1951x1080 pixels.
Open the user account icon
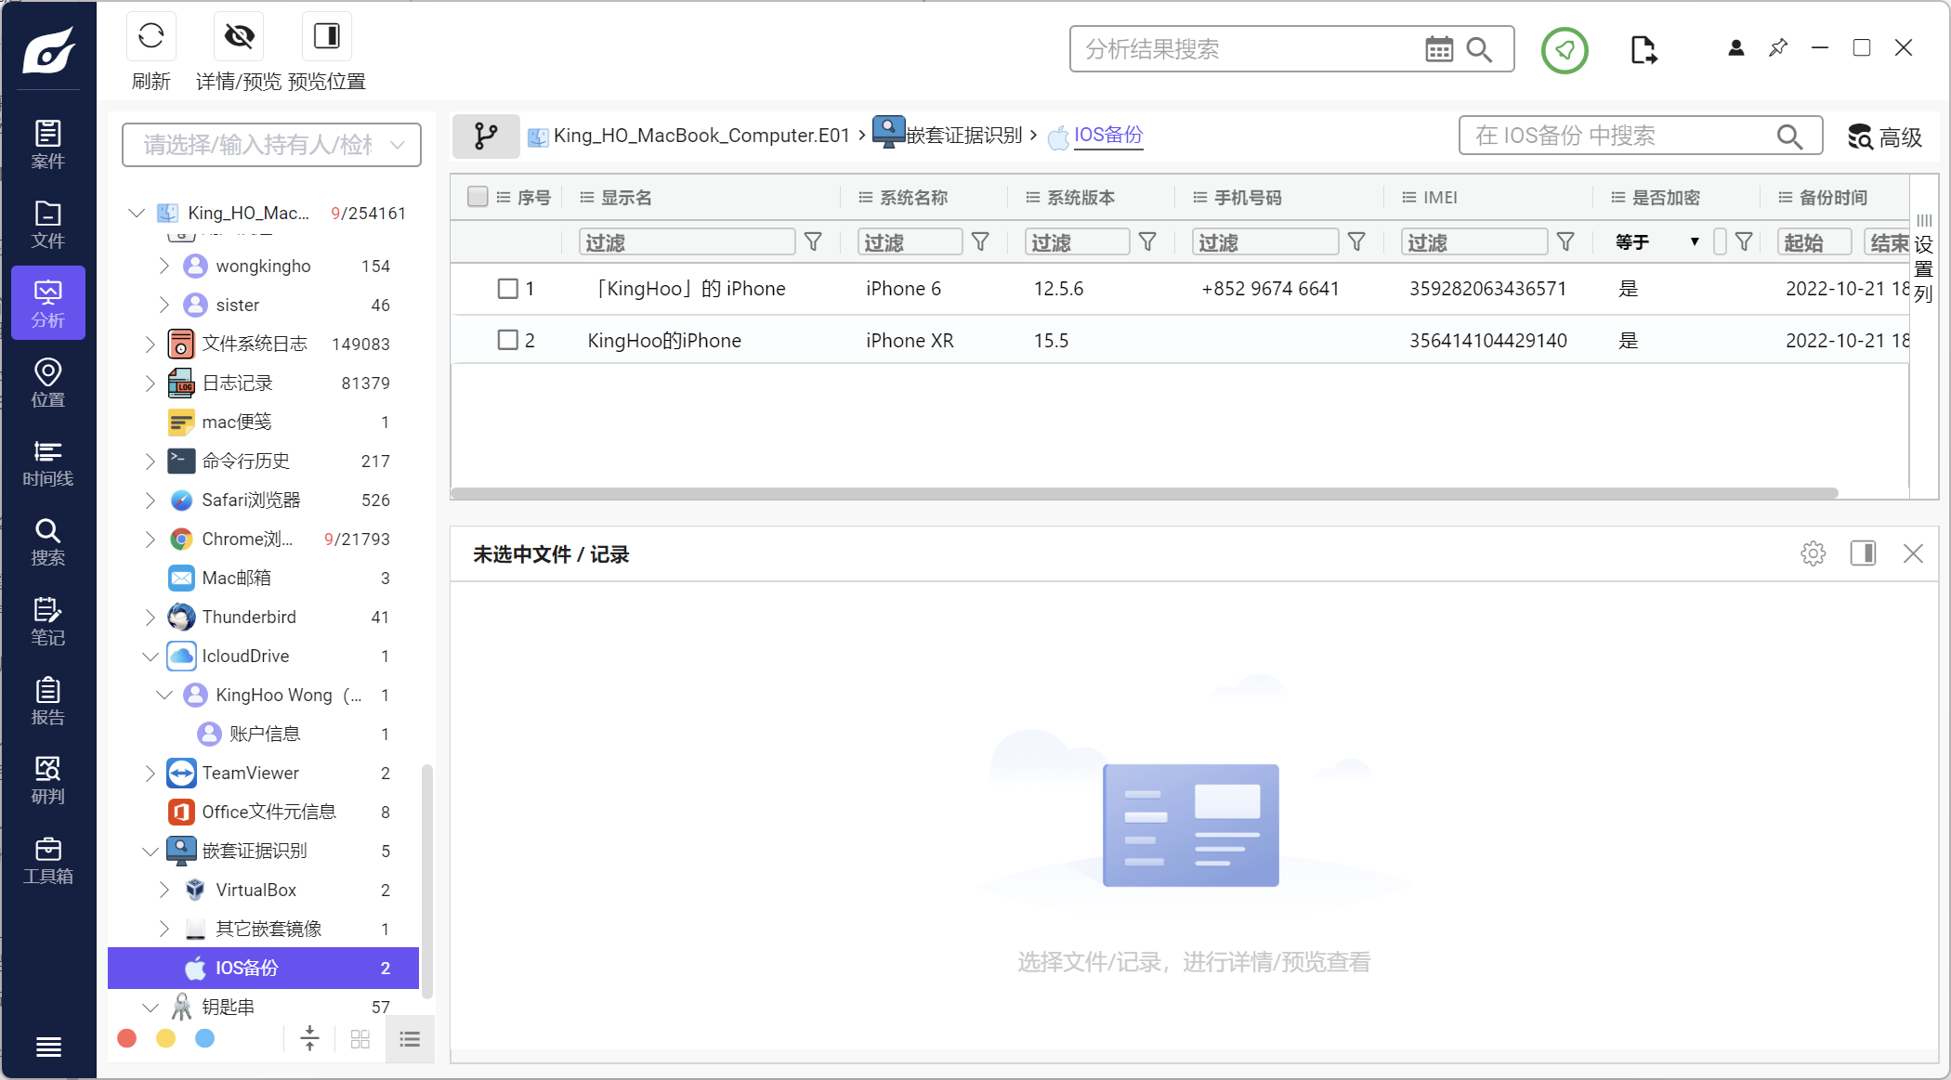click(x=1735, y=48)
